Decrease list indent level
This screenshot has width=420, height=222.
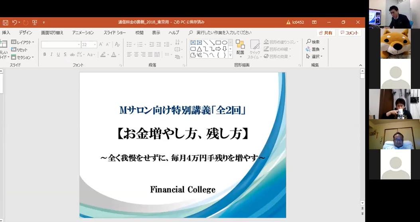click(152, 44)
